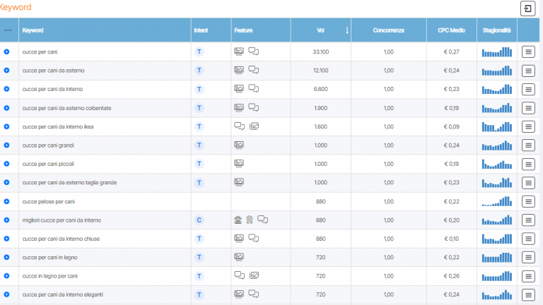Add keyword 'cucce per cani' with plus icon
Image resolution: width=543 pixels, height=305 pixels.
(x=7, y=52)
